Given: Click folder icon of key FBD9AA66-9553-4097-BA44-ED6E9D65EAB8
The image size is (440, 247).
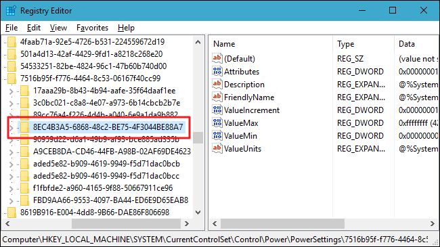Looking at the screenshot, I should point(24,200).
